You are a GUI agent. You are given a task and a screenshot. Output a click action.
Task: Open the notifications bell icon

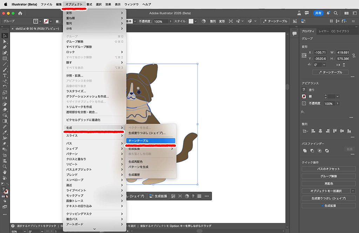(x=328, y=13)
